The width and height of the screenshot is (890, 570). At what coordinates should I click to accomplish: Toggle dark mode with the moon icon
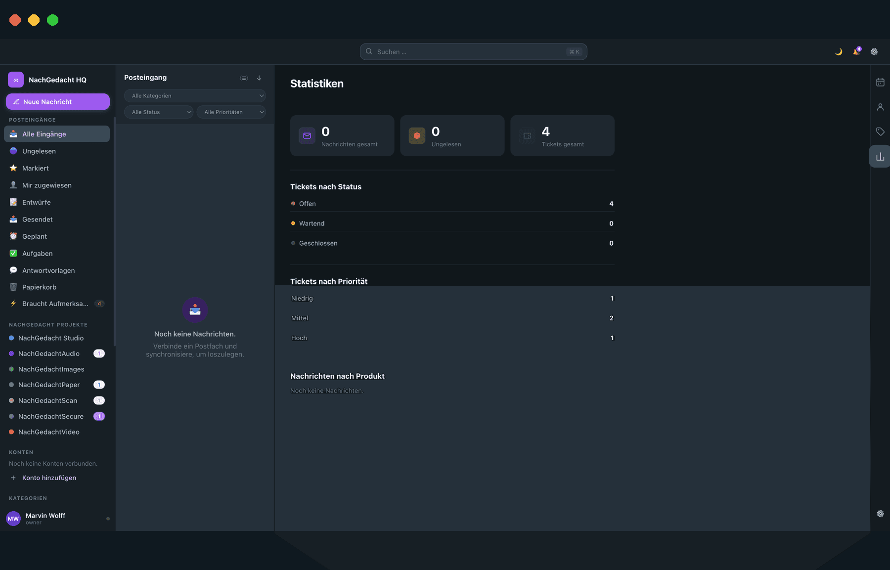pos(839,52)
